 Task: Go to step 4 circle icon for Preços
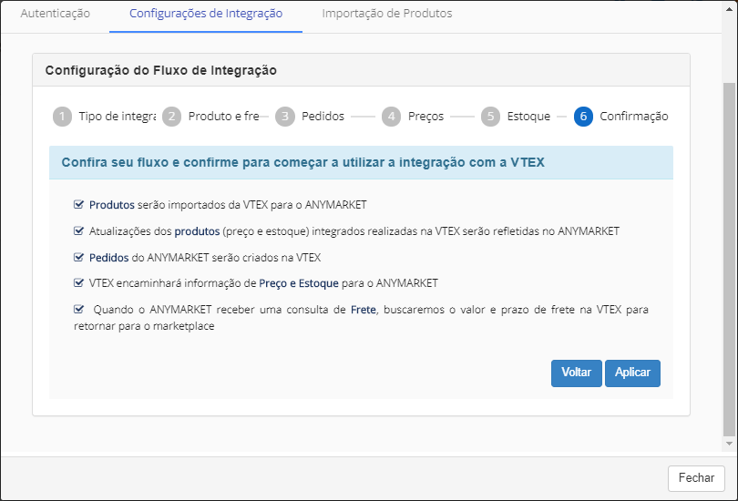tap(392, 117)
